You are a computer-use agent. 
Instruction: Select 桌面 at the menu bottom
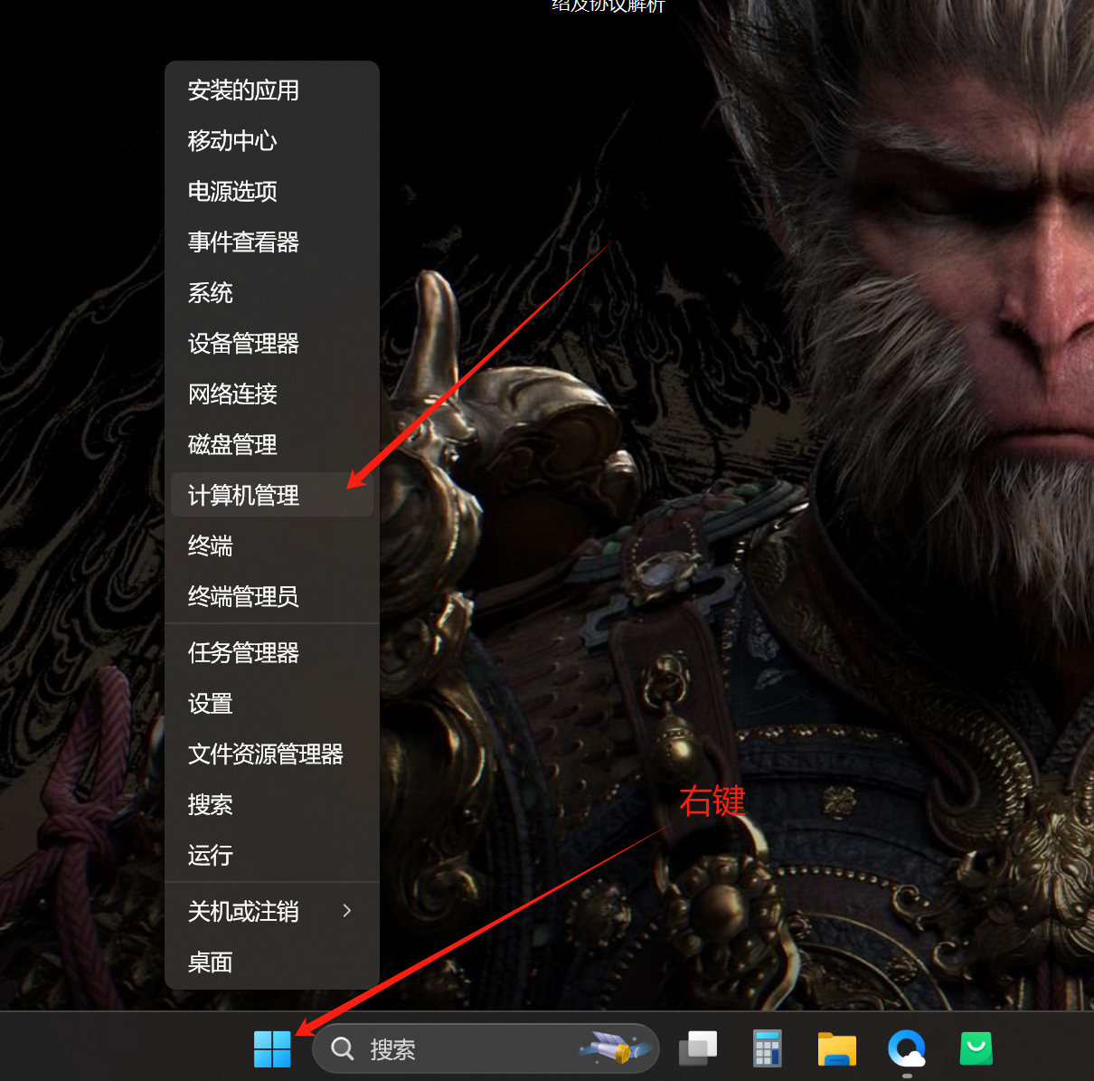click(x=211, y=962)
